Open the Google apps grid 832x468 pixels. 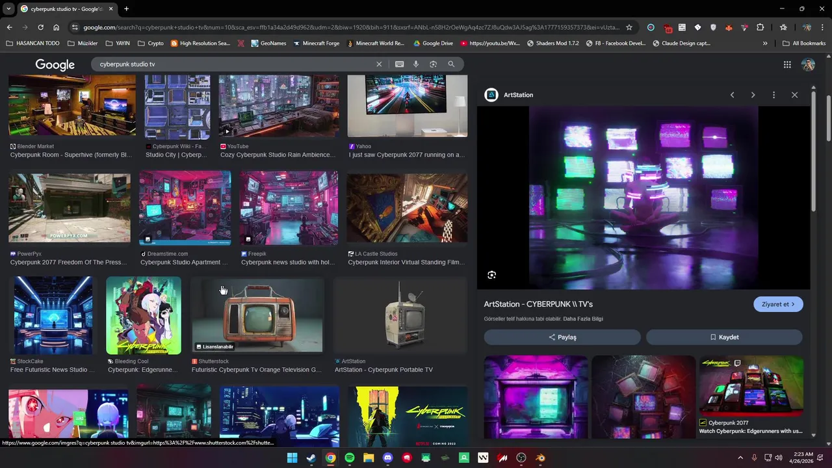click(x=787, y=64)
